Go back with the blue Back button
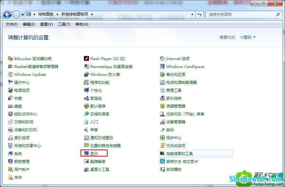 coord(8,15)
